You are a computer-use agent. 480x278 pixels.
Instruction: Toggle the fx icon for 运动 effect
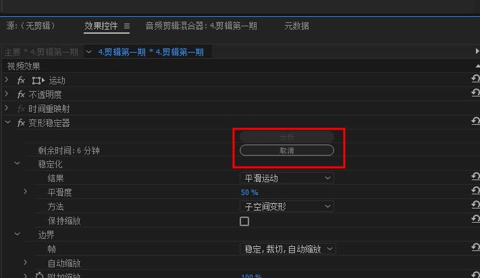(x=21, y=80)
